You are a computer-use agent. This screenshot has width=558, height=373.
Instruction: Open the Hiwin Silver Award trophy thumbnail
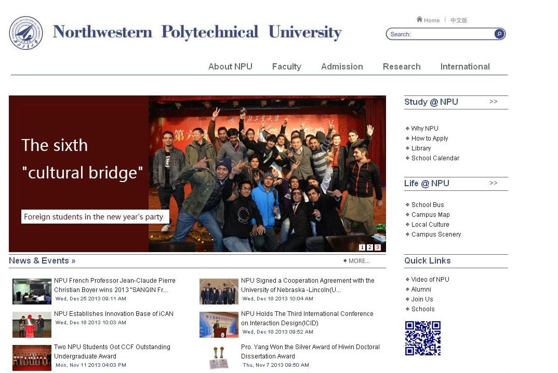click(219, 358)
